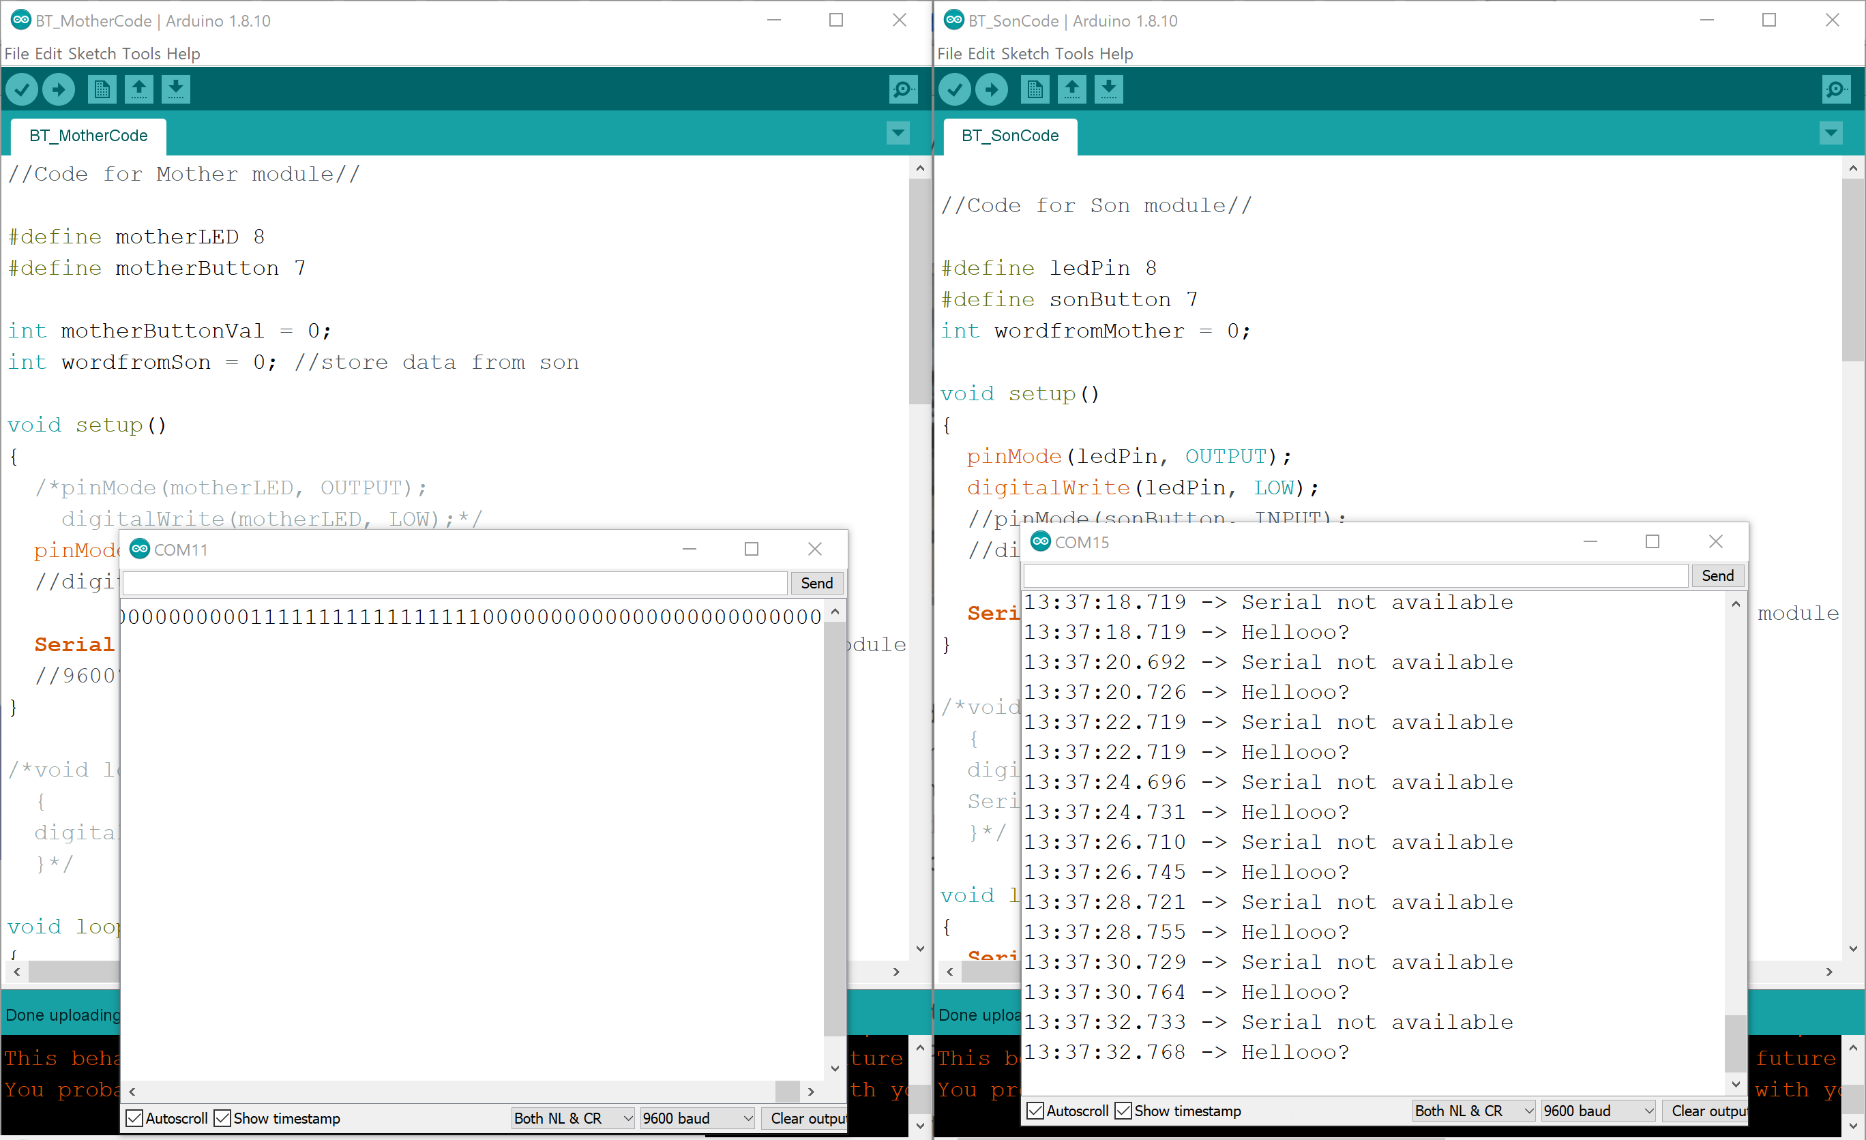This screenshot has width=1866, height=1140.
Task: Open Serial Monitor icon in BT_SonCode window
Action: 1836,89
